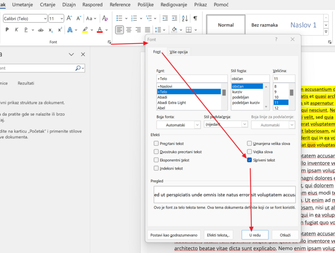Uncheck Skriveni tekst checkbox

[x=250, y=160]
